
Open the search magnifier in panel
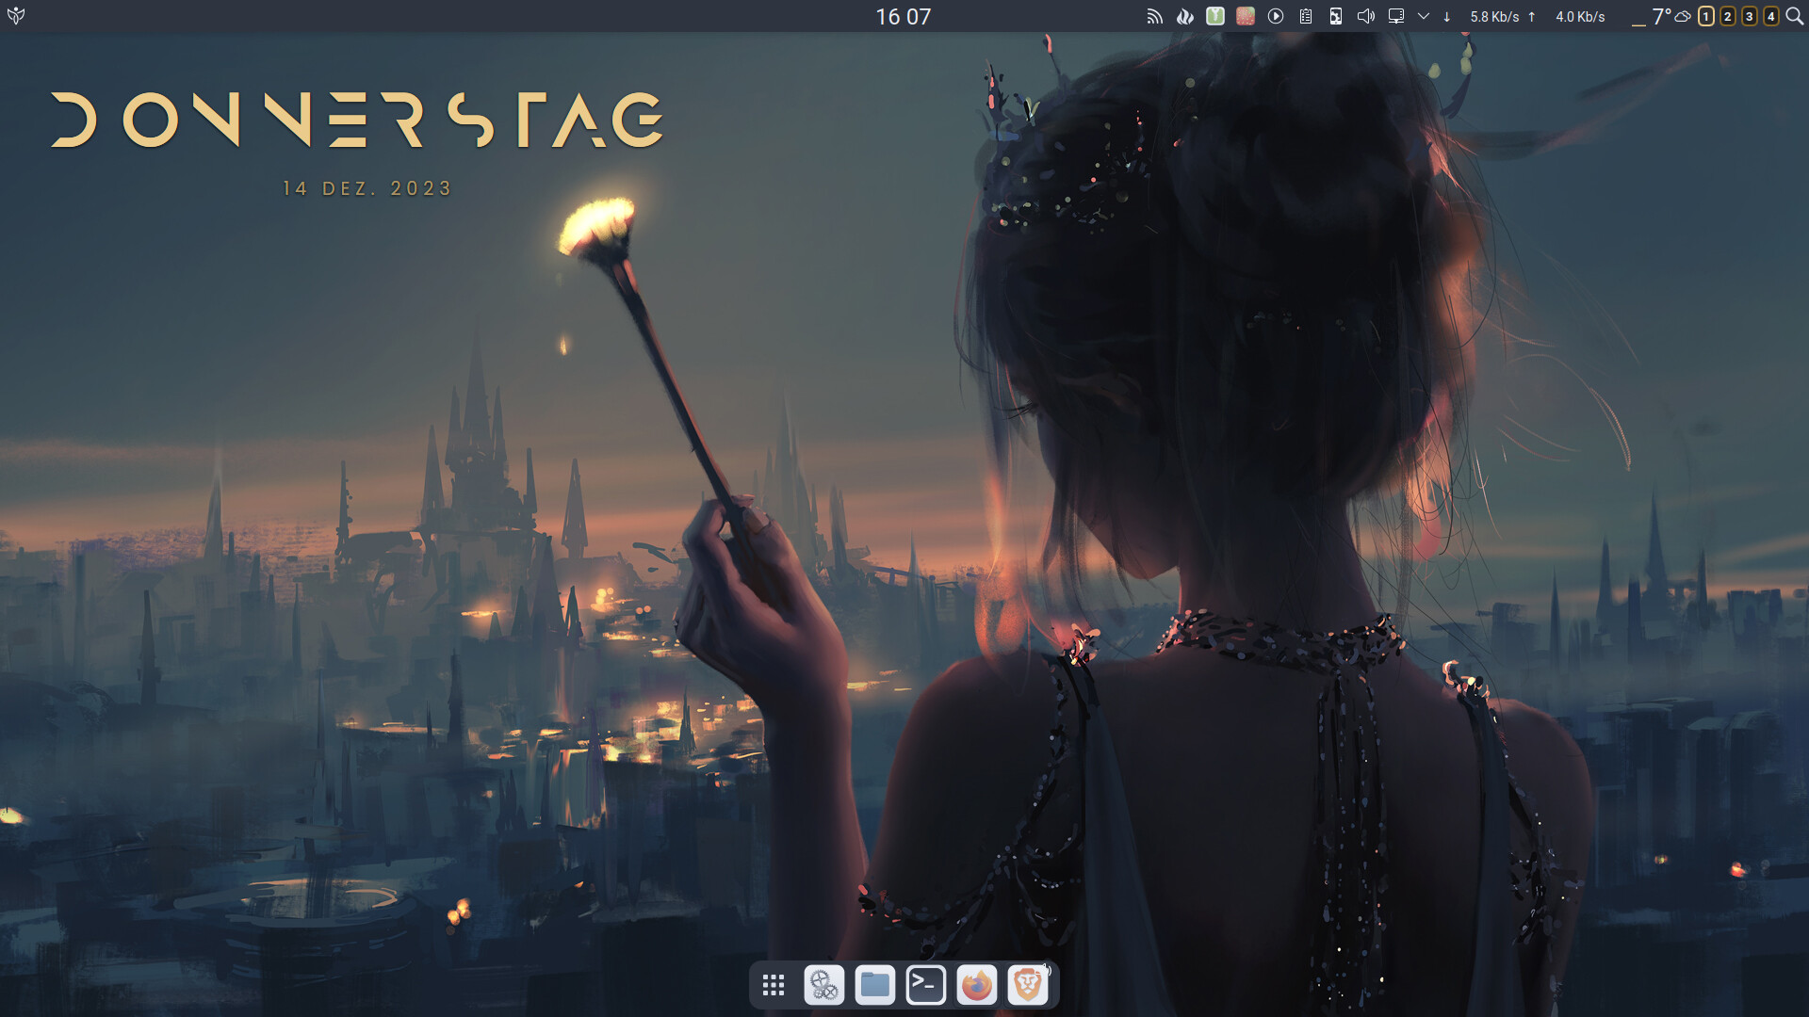[1795, 16]
